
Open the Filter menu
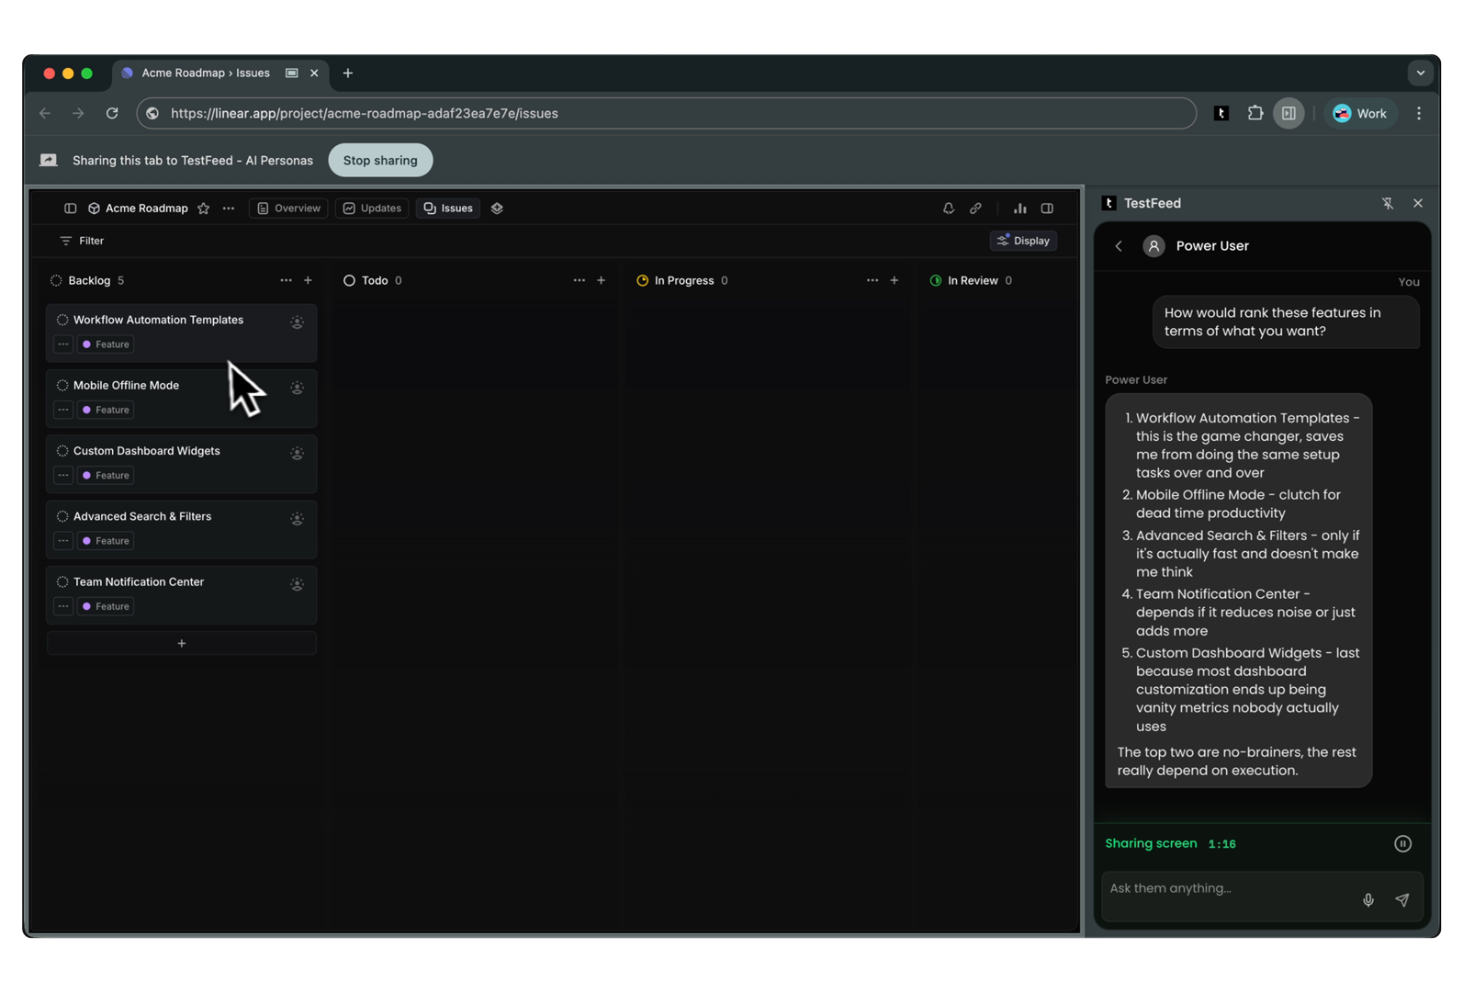(82, 241)
